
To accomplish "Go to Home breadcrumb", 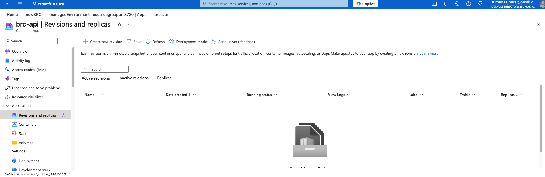I will coord(12,15).
